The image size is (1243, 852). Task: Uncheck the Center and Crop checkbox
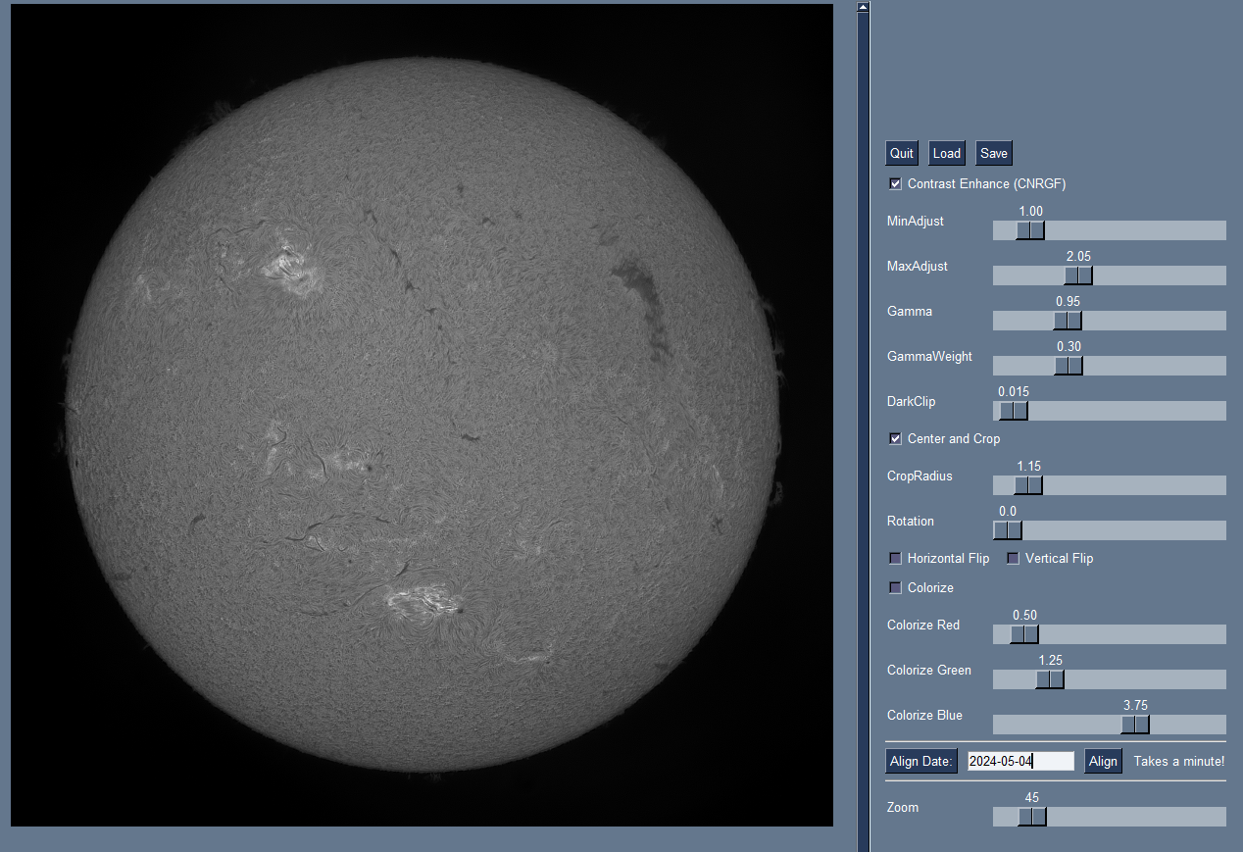[895, 439]
